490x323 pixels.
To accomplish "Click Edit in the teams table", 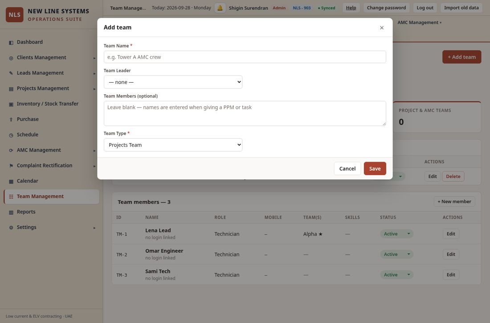I will [433, 176].
